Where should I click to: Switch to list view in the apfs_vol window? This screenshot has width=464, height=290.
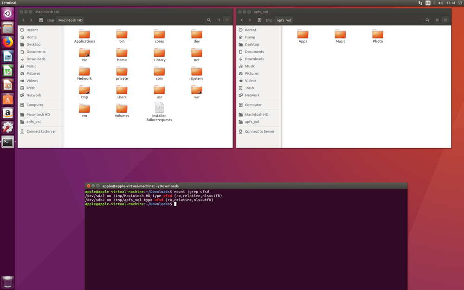437,20
